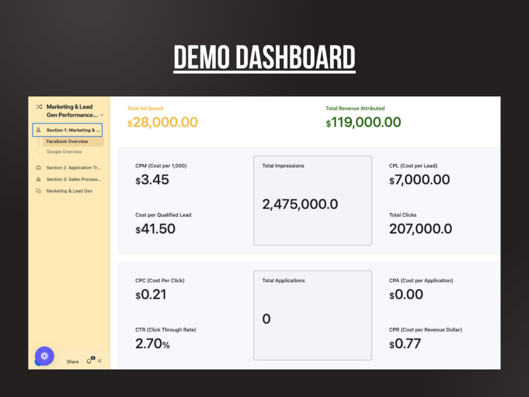
Task: Open Marketing & Lead Gen sidebar item
Action: click(69, 191)
